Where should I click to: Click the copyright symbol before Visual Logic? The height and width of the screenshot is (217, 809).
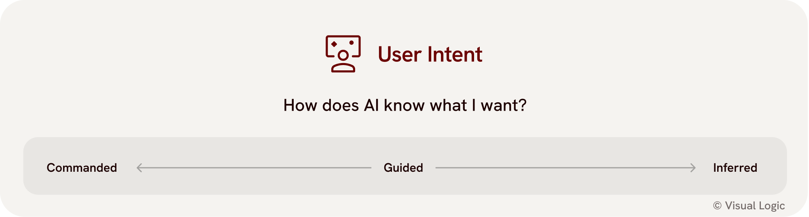pyautogui.click(x=717, y=206)
